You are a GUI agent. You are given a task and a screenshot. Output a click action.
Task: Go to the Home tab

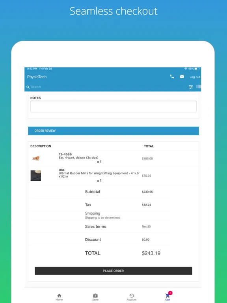pos(59,297)
